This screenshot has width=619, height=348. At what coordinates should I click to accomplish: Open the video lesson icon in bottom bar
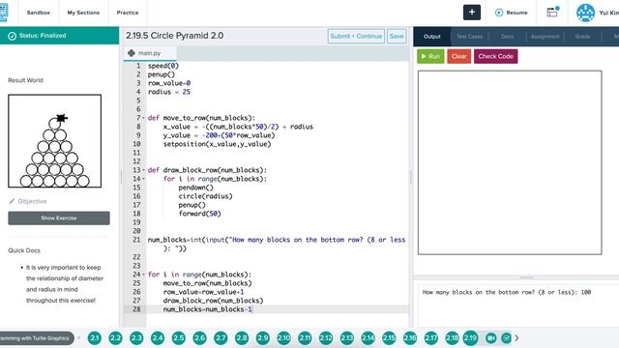(x=491, y=338)
